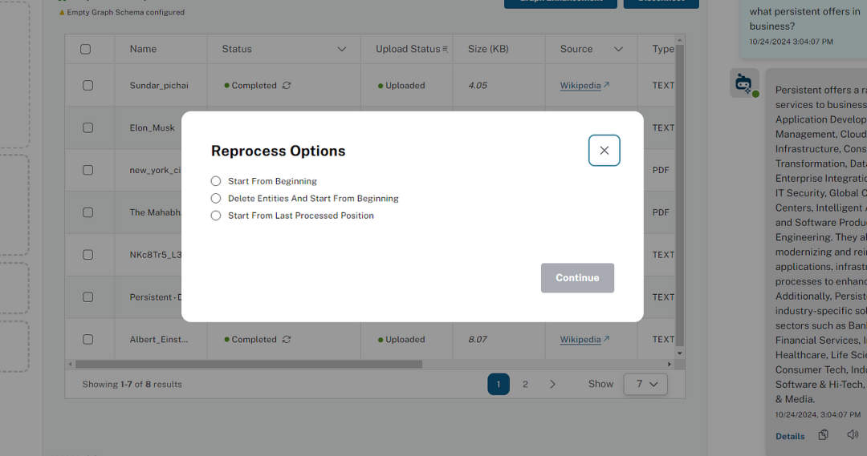Click the Upload Status filter icon
867x456 pixels.
445,49
